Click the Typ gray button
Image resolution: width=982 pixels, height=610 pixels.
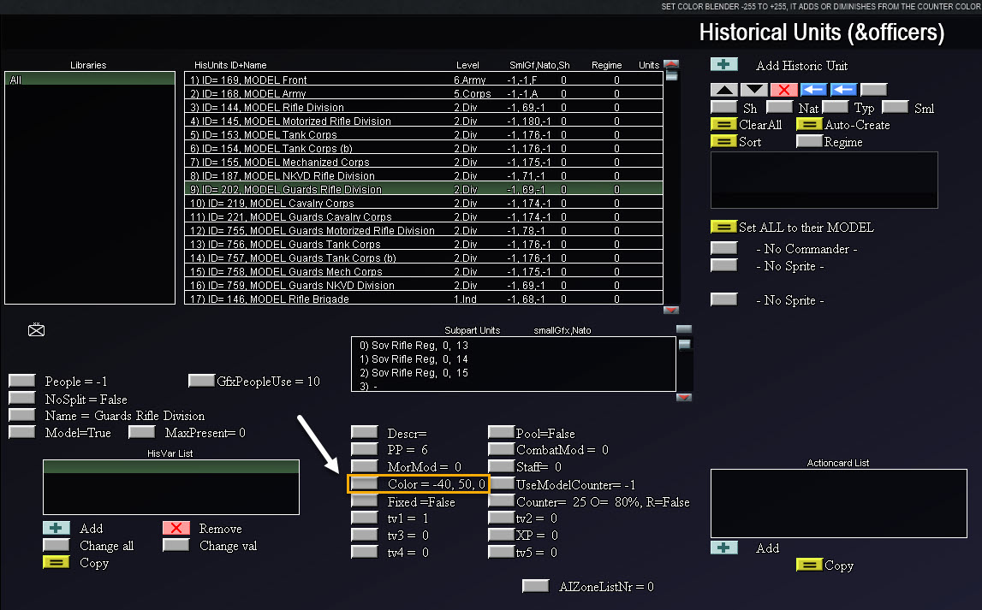(x=836, y=107)
